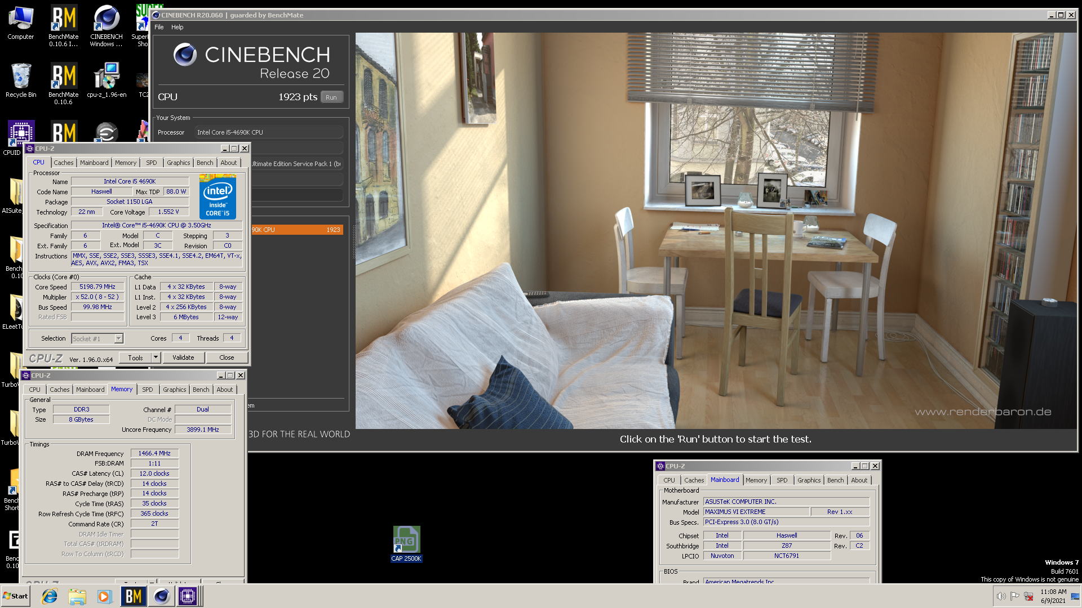Click the Processor field Intel Core i5-4690K CPU
The image size is (1082, 608).
(x=269, y=132)
